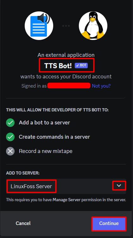Cancel the bot authorization
This screenshot has height=238, width=133.
click(23, 223)
